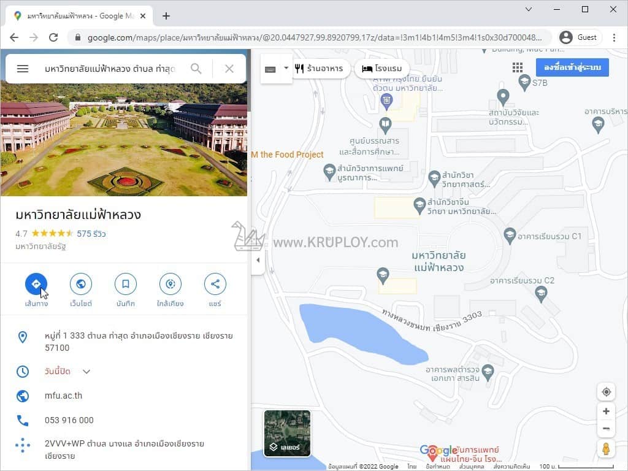Click the อาคารพลตำรวจเอกเภา สารสิน marker
The image size is (628, 471).
tap(488, 372)
